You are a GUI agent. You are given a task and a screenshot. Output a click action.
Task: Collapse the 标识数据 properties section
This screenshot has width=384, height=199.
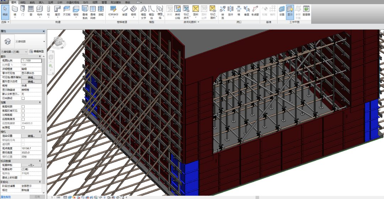pos(40,161)
